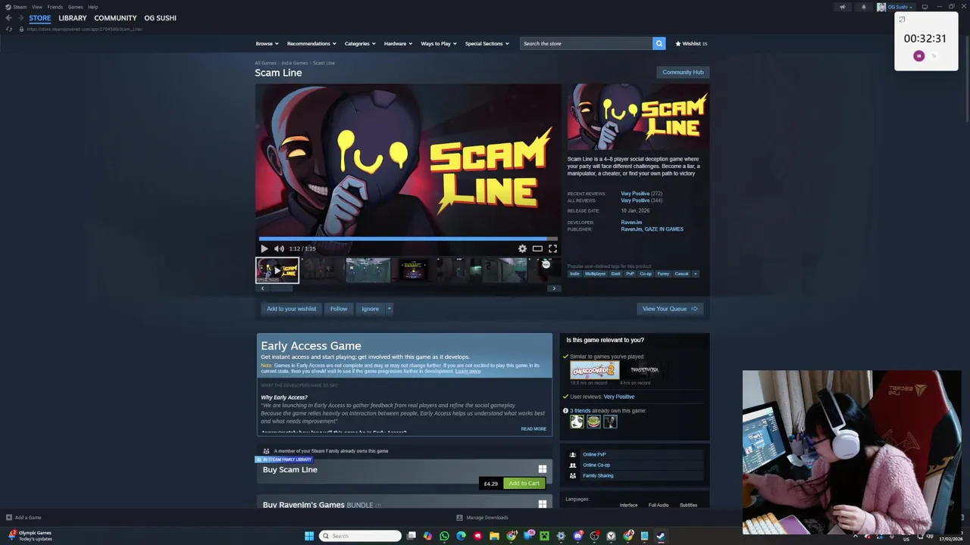Toggle theater mode on the trailer
This screenshot has height=545, width=970.
(x=537, y=248)
